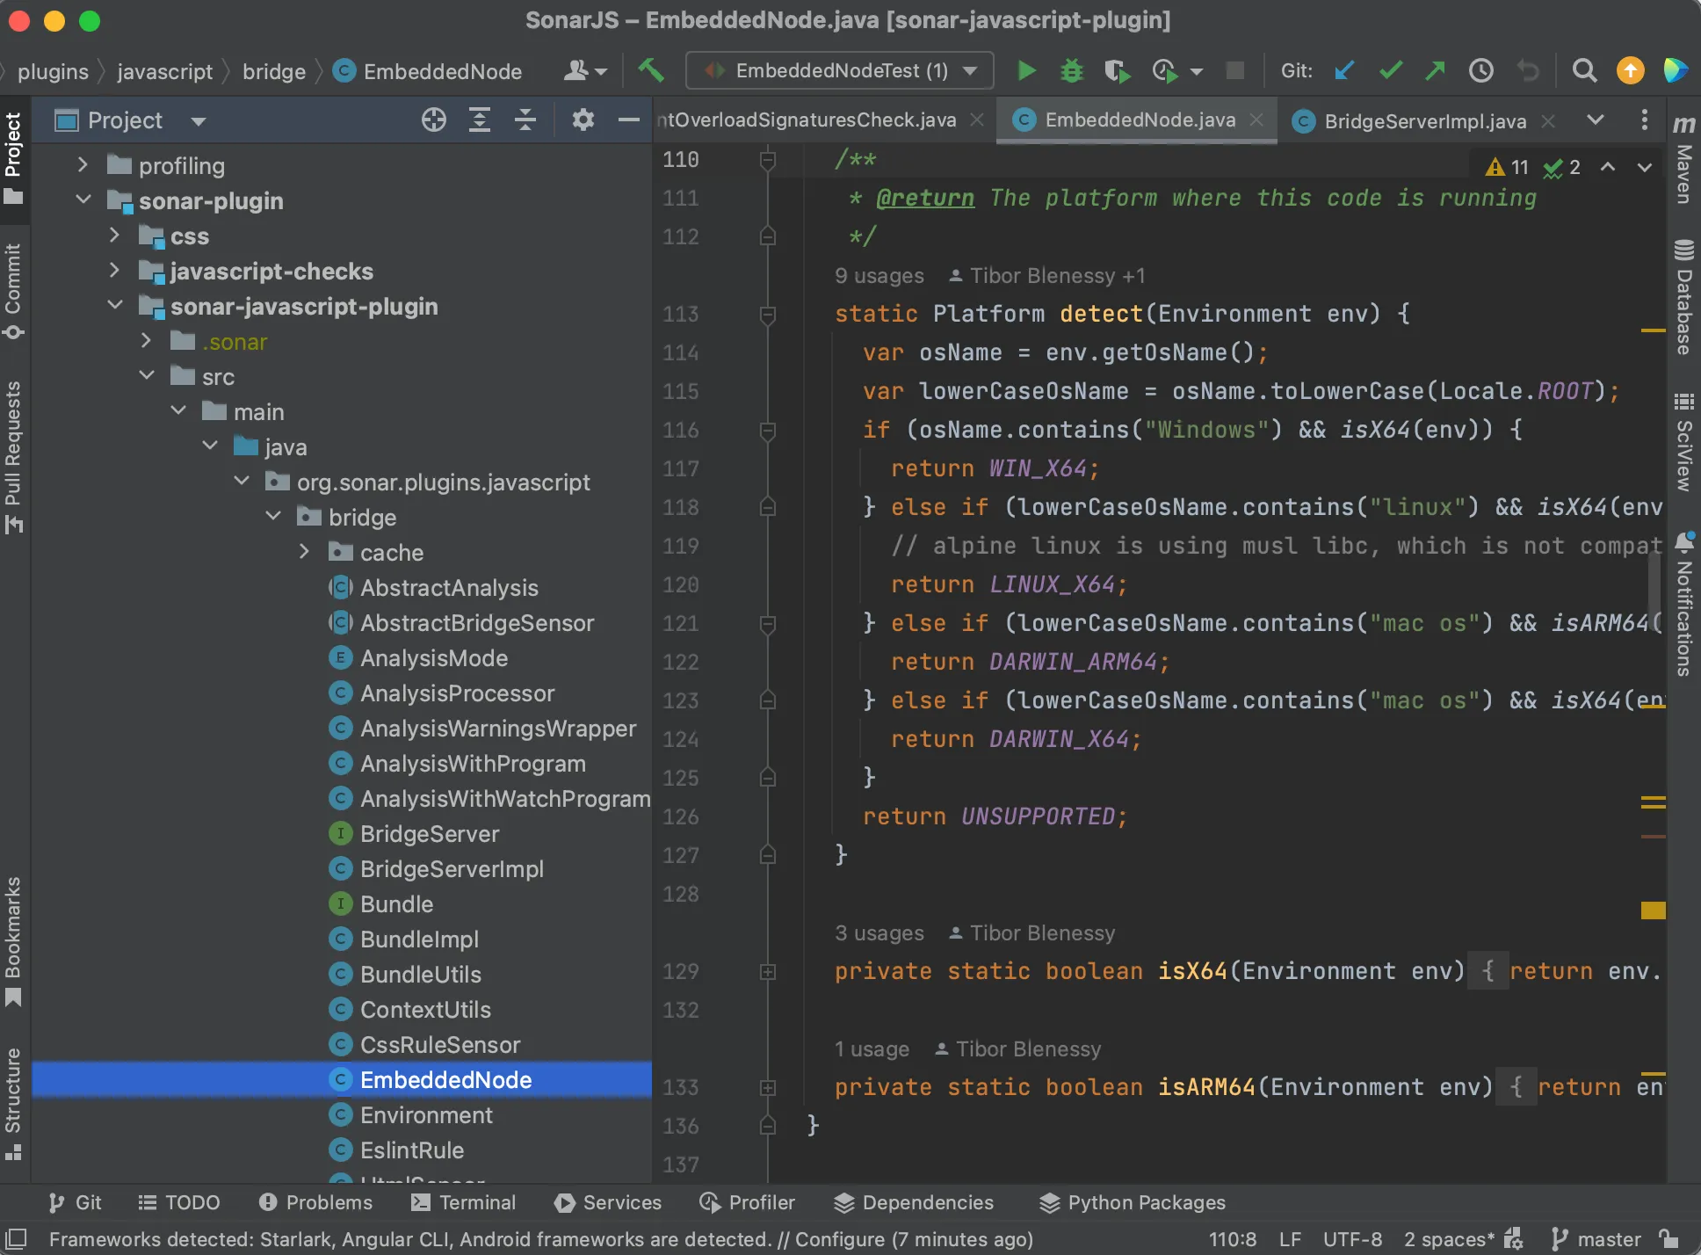1701x1255 pixels.
Task: Expand all nodes in Project panel
Action: click(480, 120)
